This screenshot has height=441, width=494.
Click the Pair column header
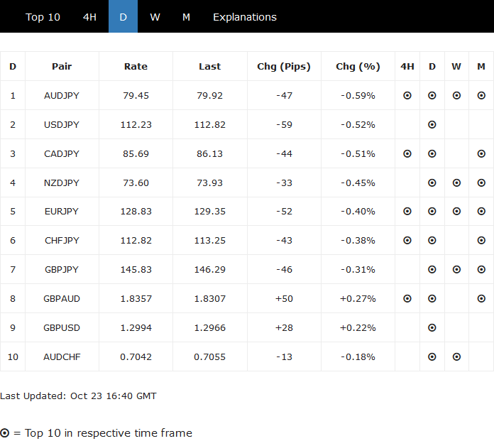[62, 66]
